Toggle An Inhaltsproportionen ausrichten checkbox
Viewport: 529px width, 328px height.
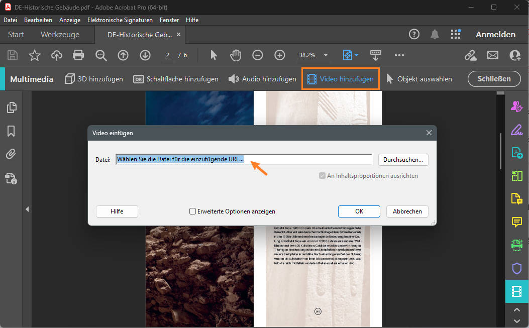tap(322, 176)
